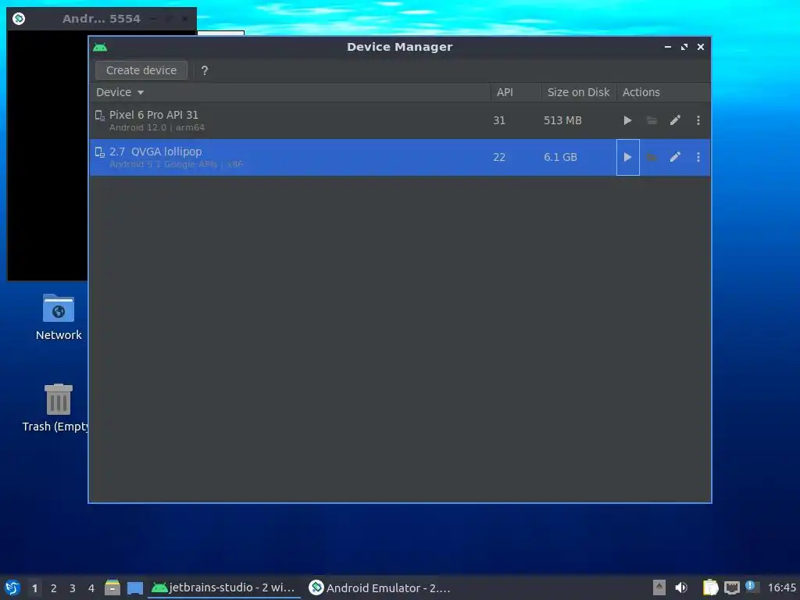This screenshot has width=800, height=600.
Task: Click the Size on Disk column header
Action: [x=579, y=92]
